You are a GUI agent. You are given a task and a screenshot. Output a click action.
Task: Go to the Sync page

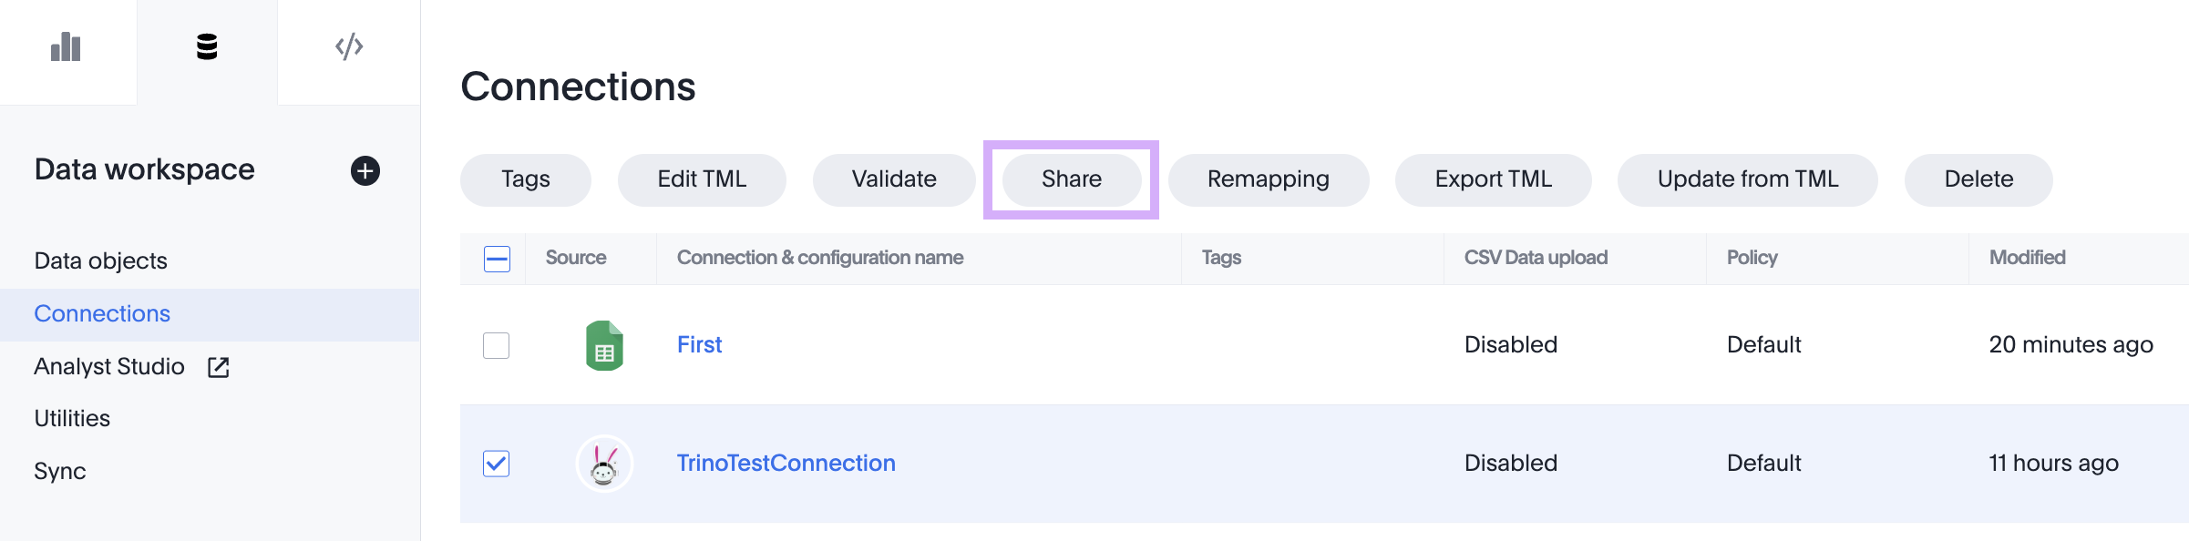pyautogui.click(x=59, y=471)
